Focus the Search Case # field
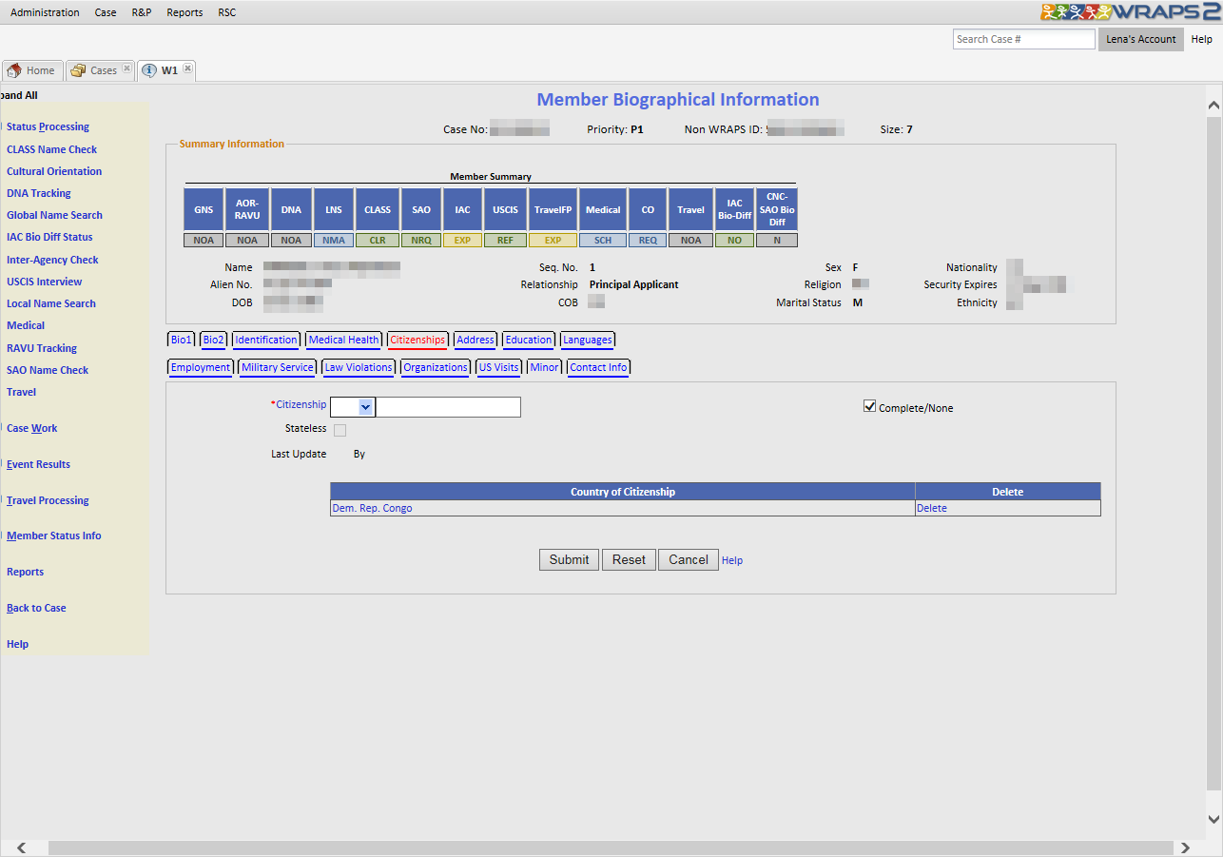 [x=1024, y=39]
